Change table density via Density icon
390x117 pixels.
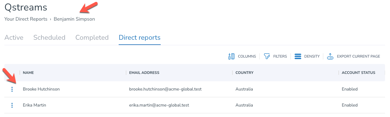point(298,56)
